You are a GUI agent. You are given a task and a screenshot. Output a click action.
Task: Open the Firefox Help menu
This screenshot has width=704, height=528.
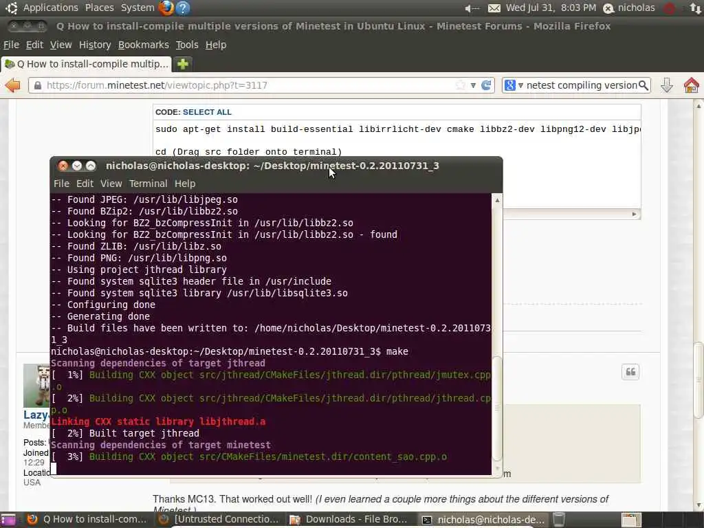click(216, 45)
